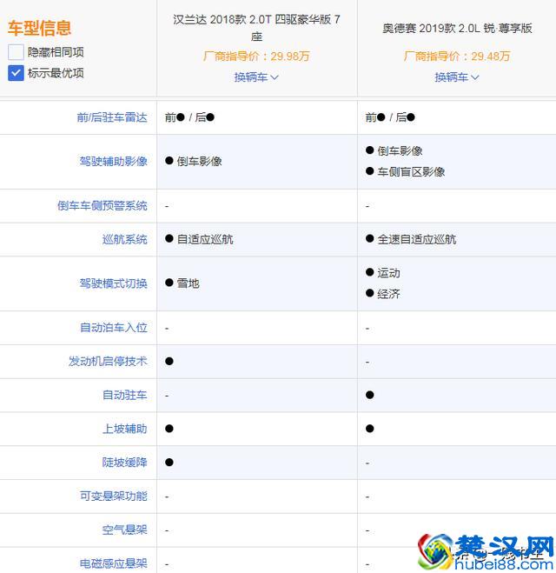The width and height of the screenshot is (556, 573).
Task: Click 奥德赛's 前●/后● parking radar cell
Action: tap(390, 117)
